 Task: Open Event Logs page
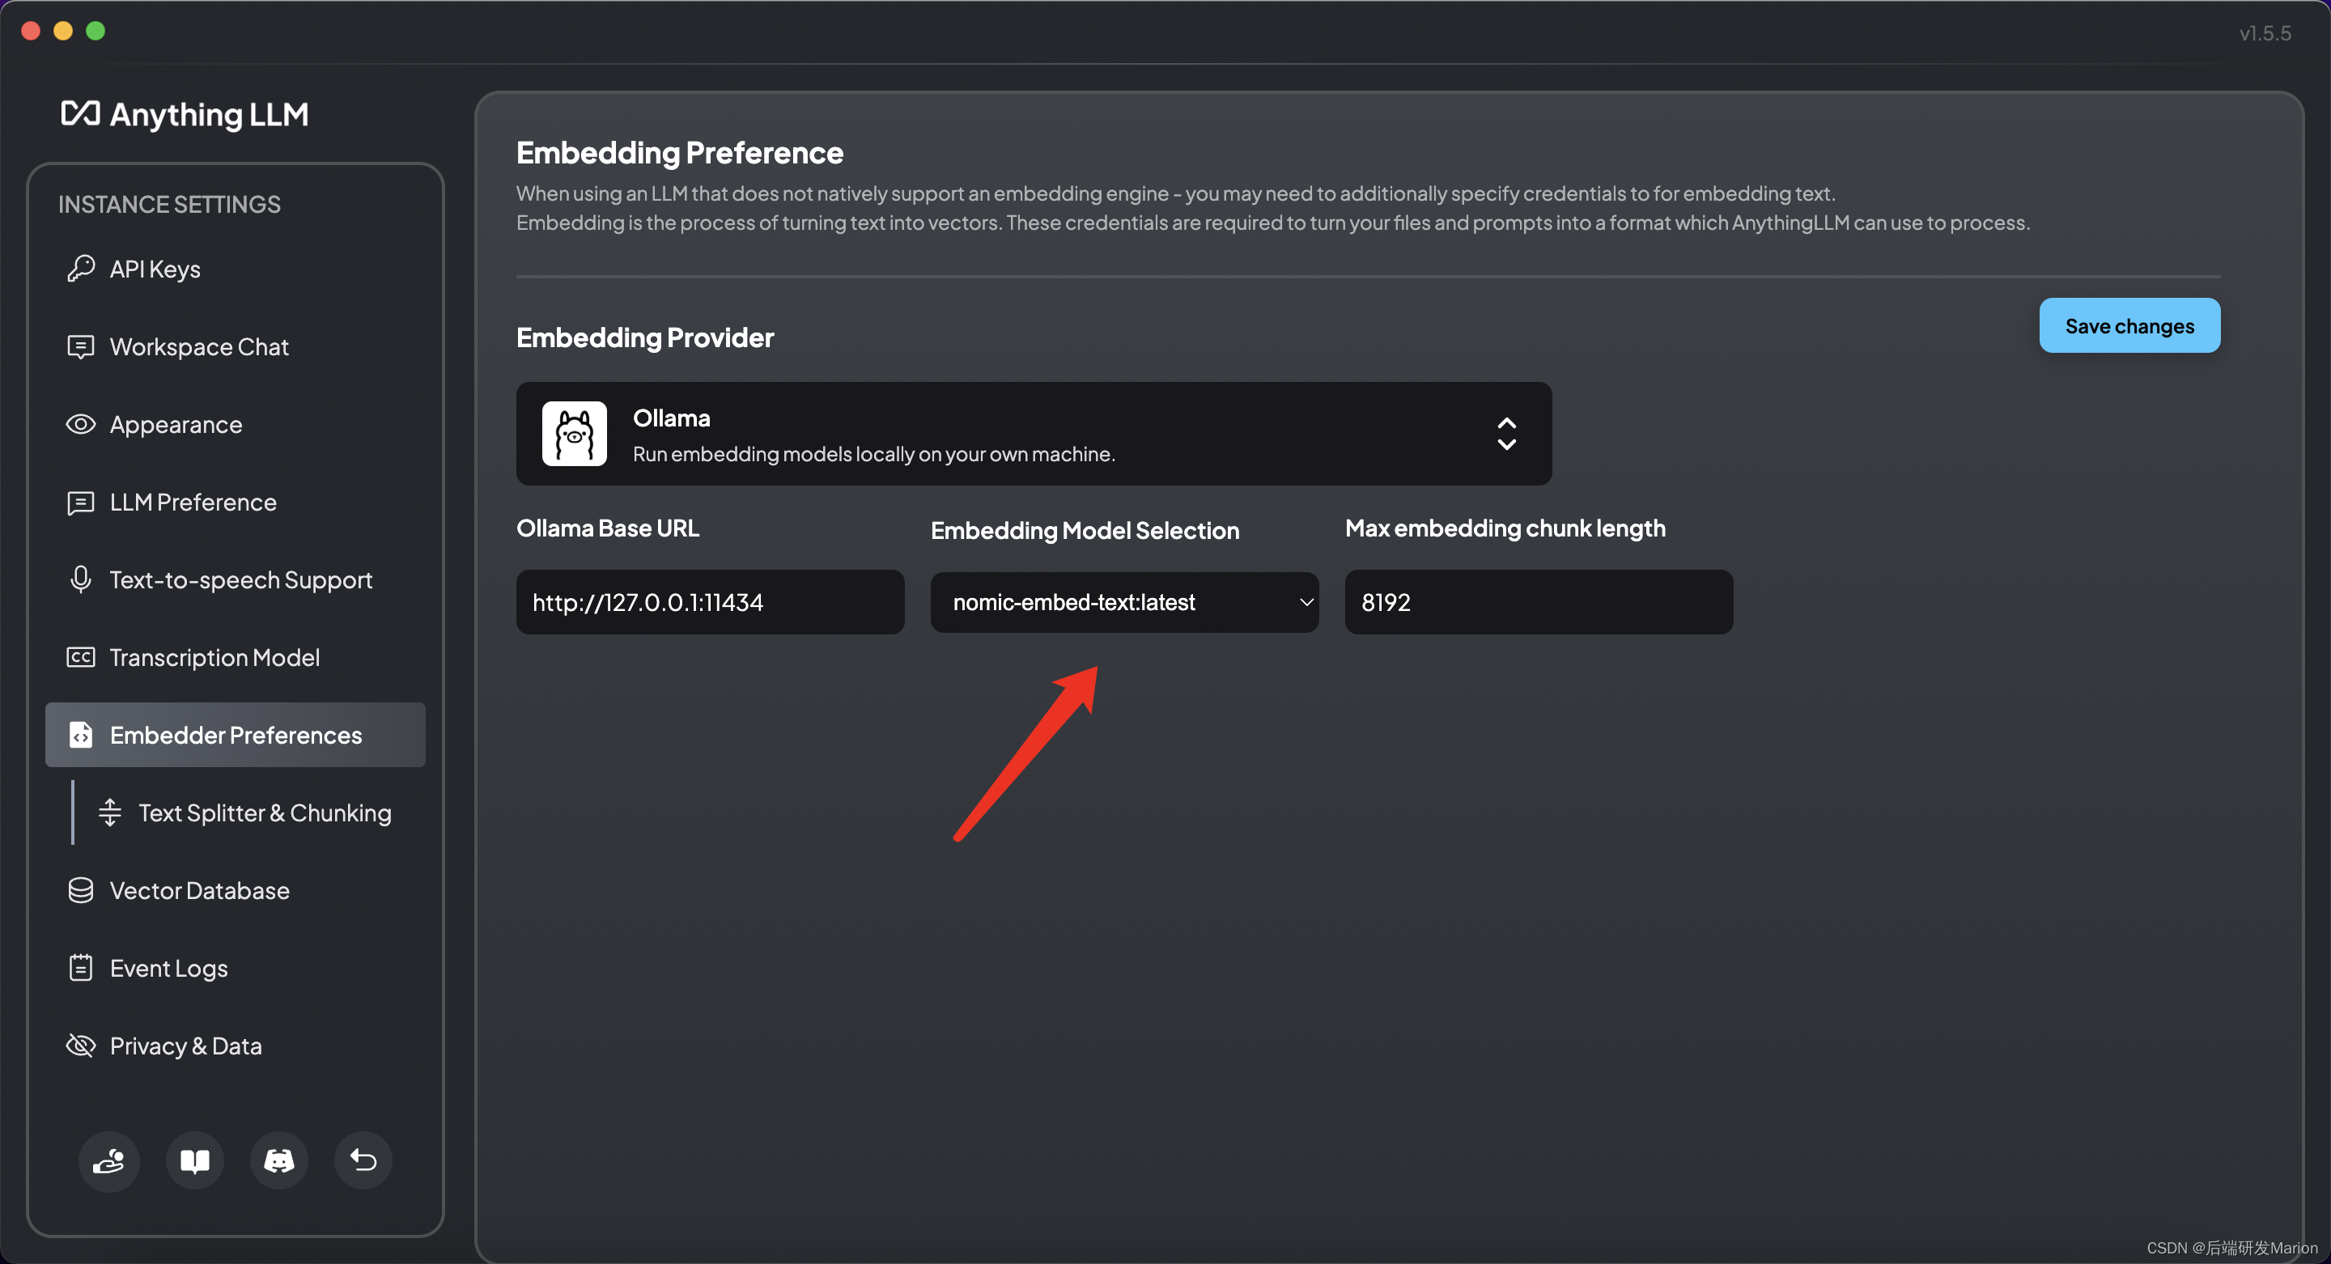coord(168,968)
